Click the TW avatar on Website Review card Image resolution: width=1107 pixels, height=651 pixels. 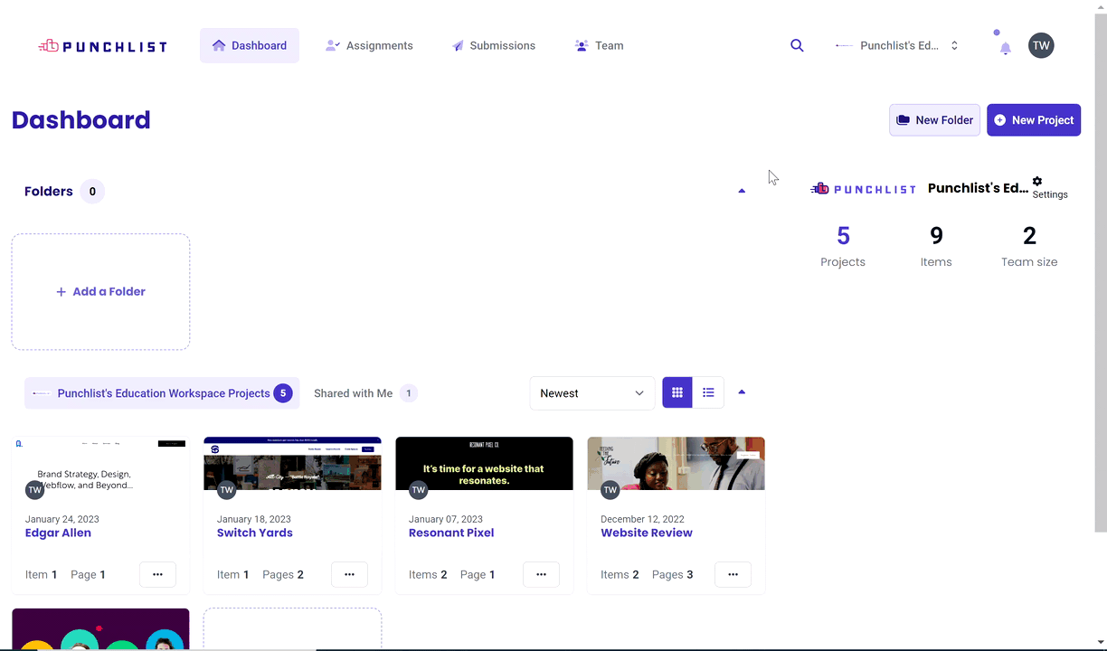point(610,490)
